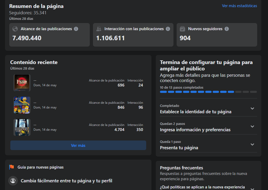Click the Ver más button under recent content
The width and height of the screenshot is (268, 190).
78,145
